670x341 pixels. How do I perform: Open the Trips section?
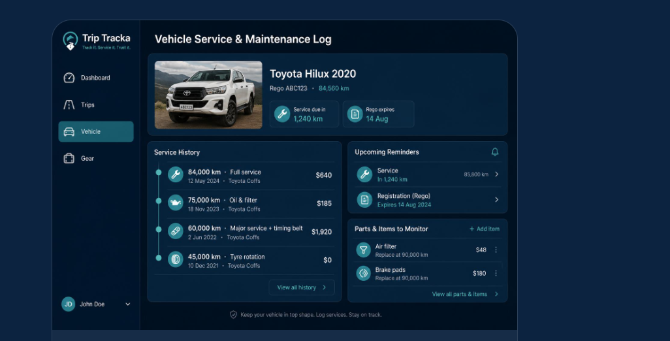(96, 105)
